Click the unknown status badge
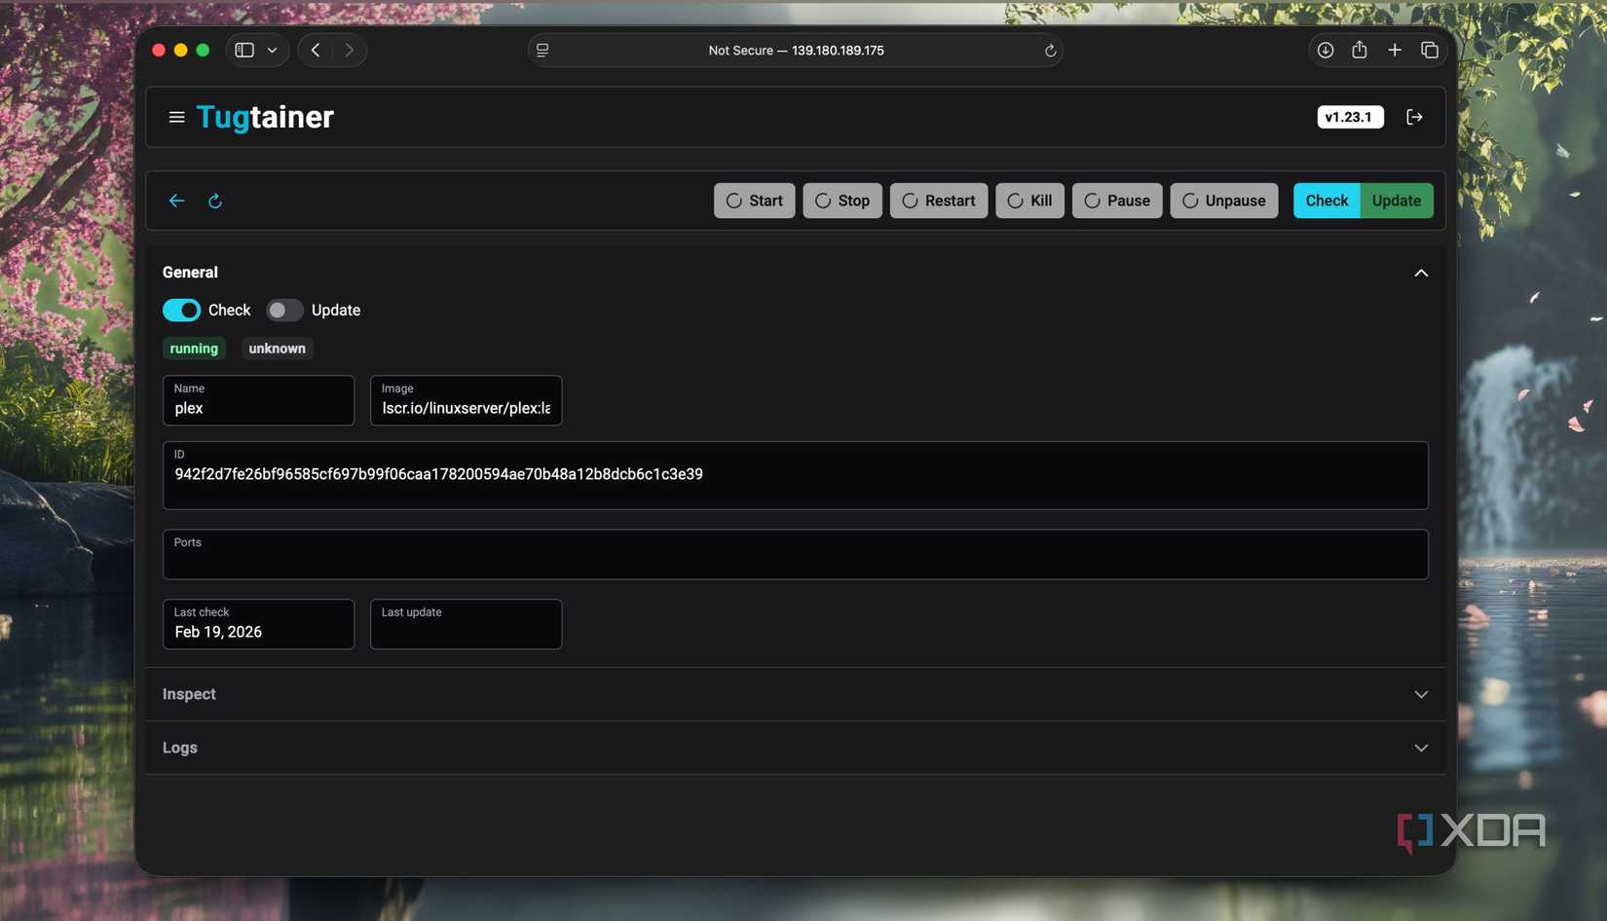 277,349
